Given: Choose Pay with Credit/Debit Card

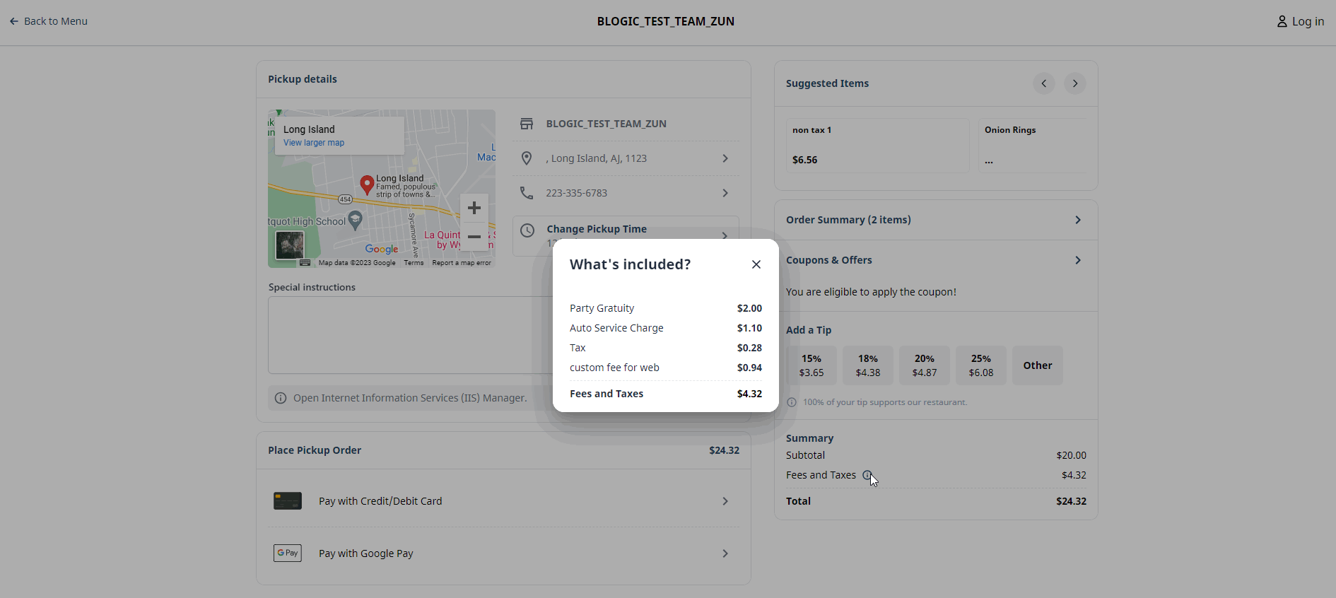Looking at the screenshot, I should point(503,501).
